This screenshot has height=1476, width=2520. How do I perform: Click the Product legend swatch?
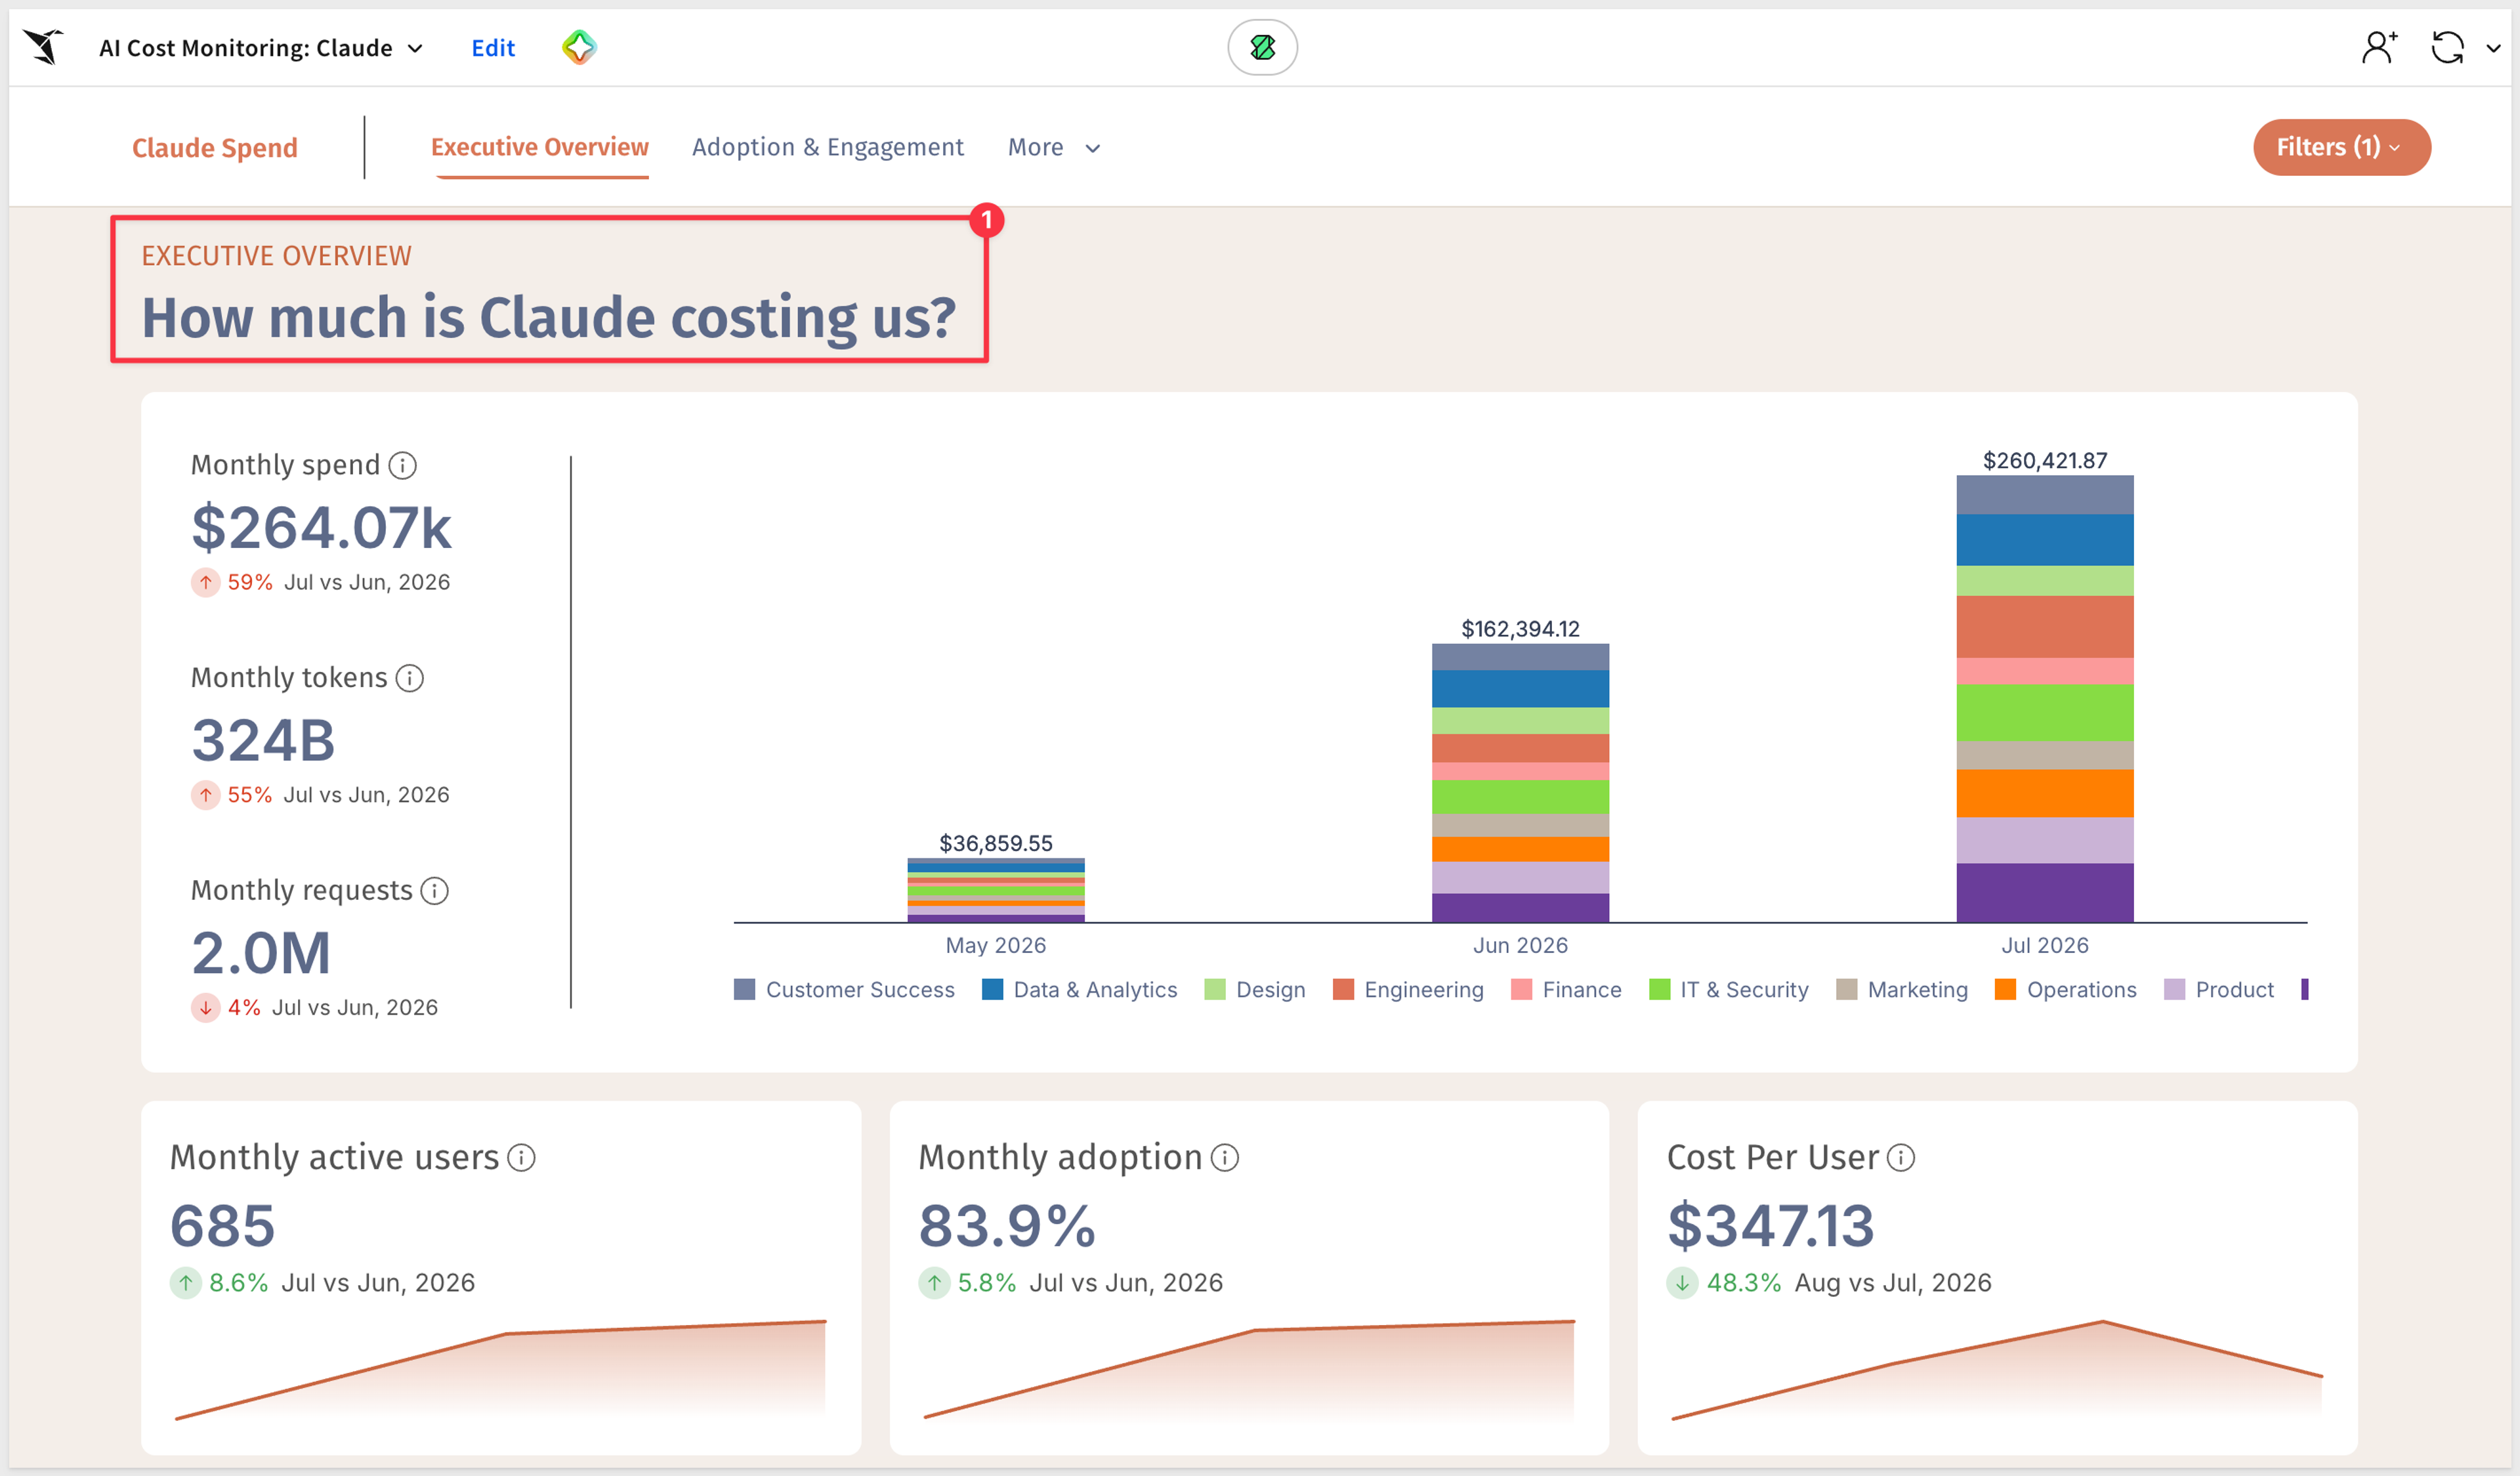pyautogui.click(x=2174, y=990)
